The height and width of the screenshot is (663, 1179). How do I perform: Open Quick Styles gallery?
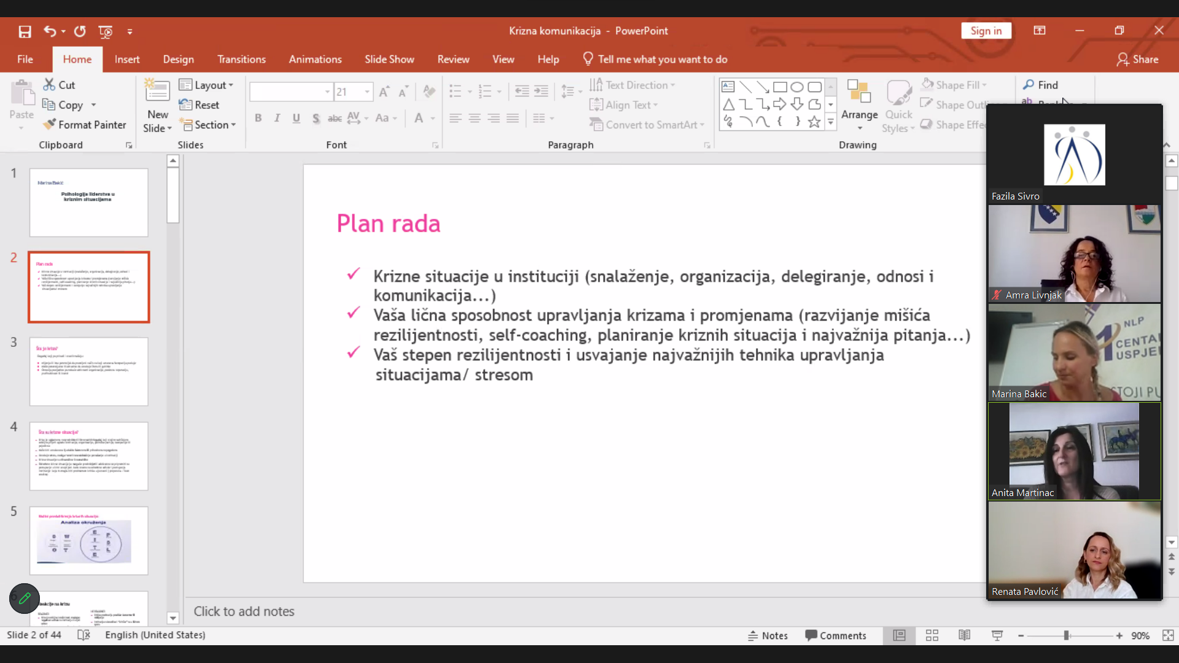click(898, 106)
